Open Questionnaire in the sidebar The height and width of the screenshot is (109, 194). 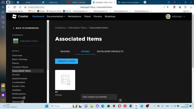click(19, 78)
